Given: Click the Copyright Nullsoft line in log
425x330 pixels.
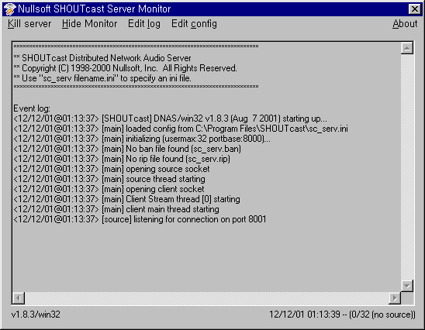Looking at the screenshot, I should coord(125,68).
